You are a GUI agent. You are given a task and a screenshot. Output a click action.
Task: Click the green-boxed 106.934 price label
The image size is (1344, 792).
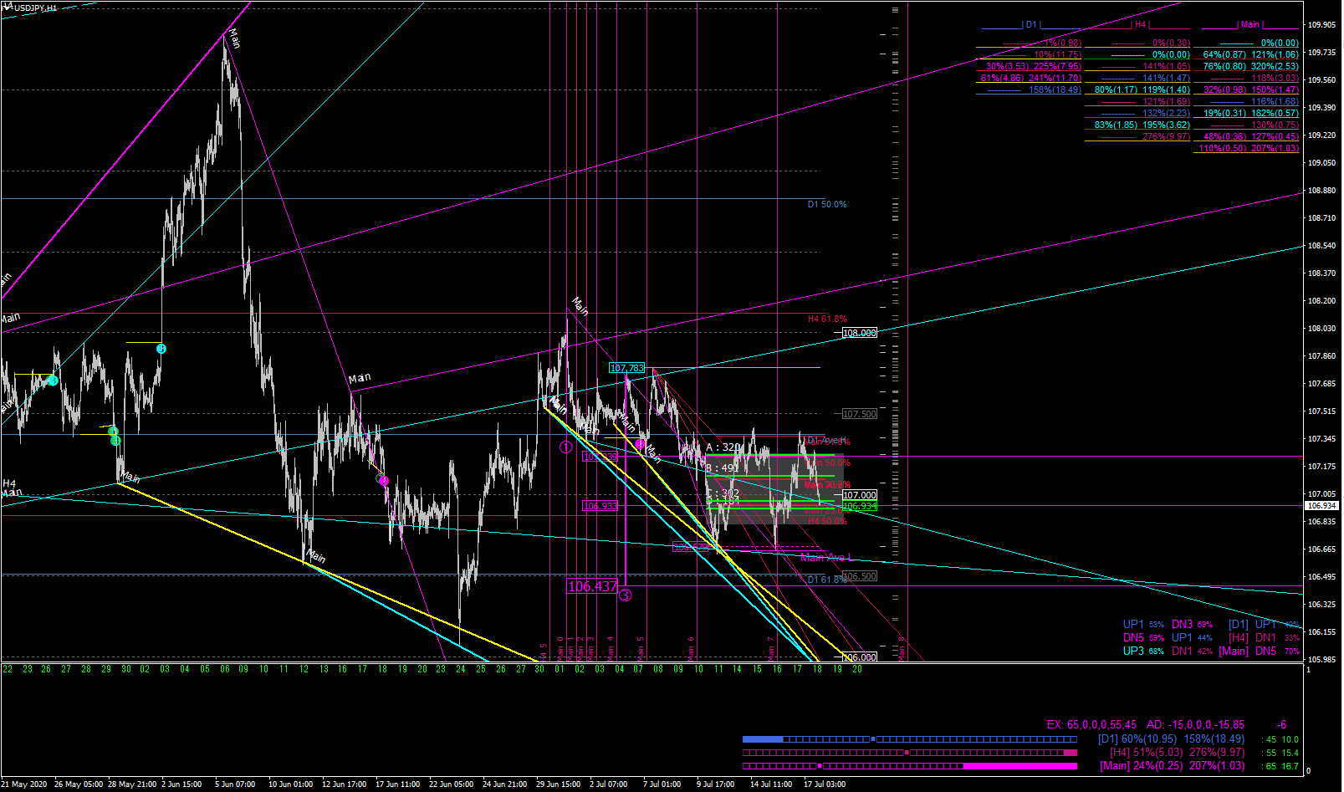click(x=860, y=506)
